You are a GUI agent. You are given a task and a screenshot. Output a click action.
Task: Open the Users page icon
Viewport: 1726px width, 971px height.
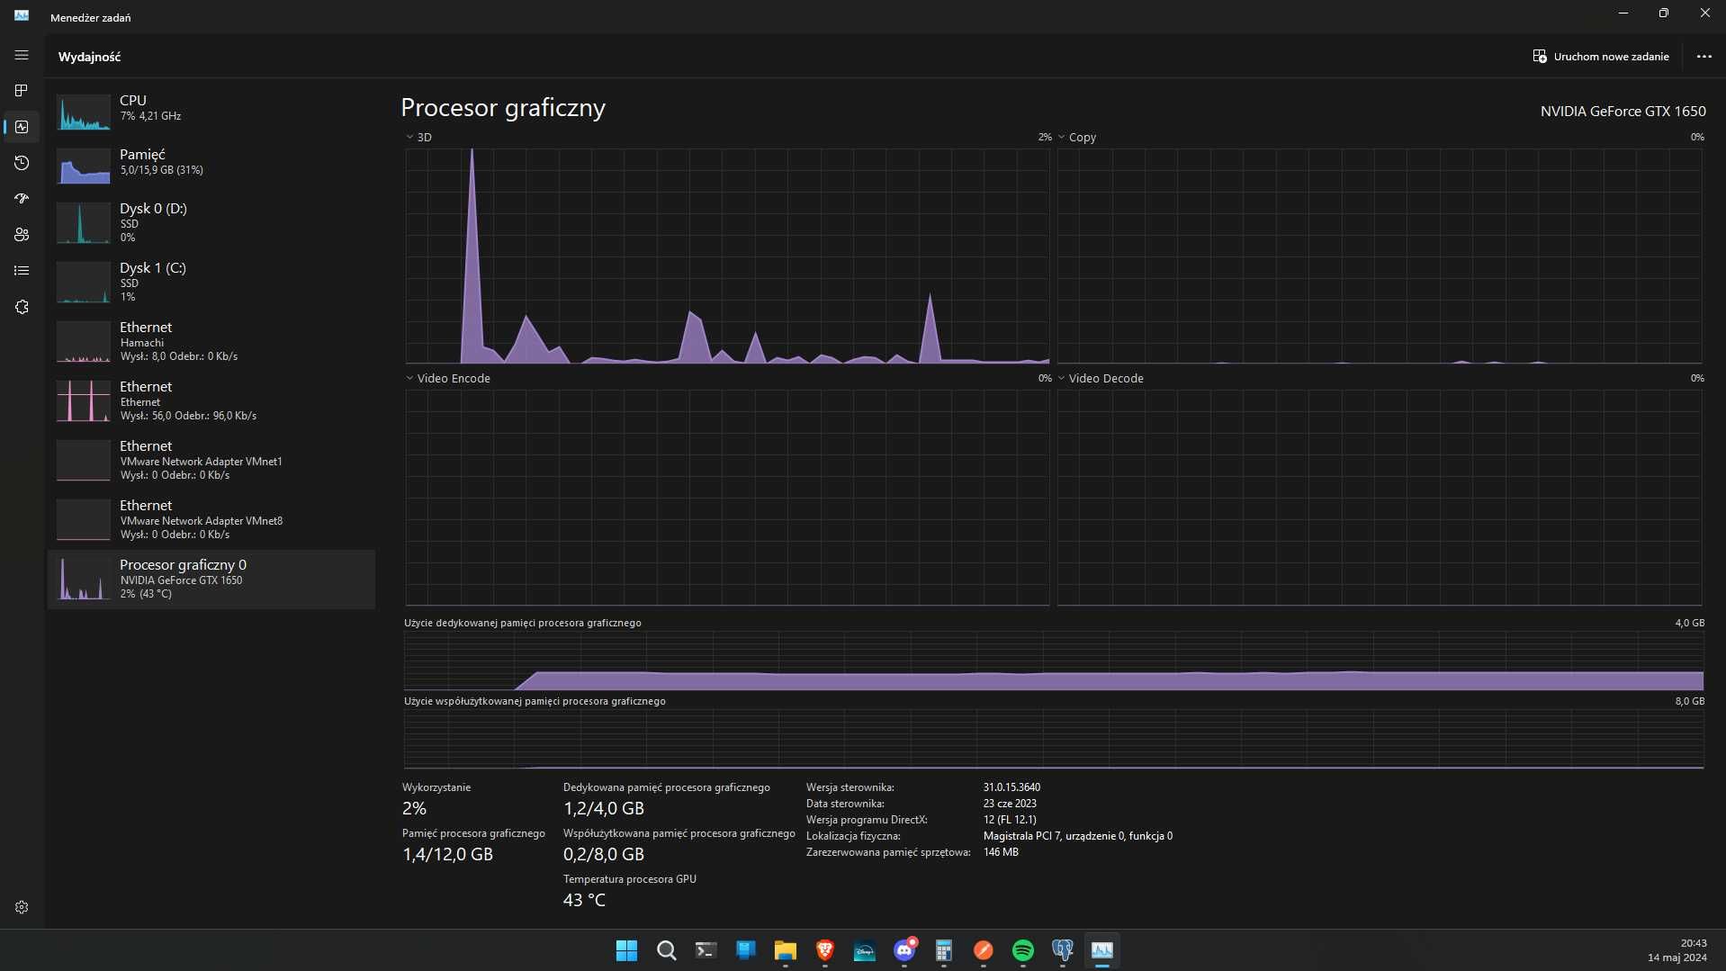pyautogui.click(x=22, y=235)
